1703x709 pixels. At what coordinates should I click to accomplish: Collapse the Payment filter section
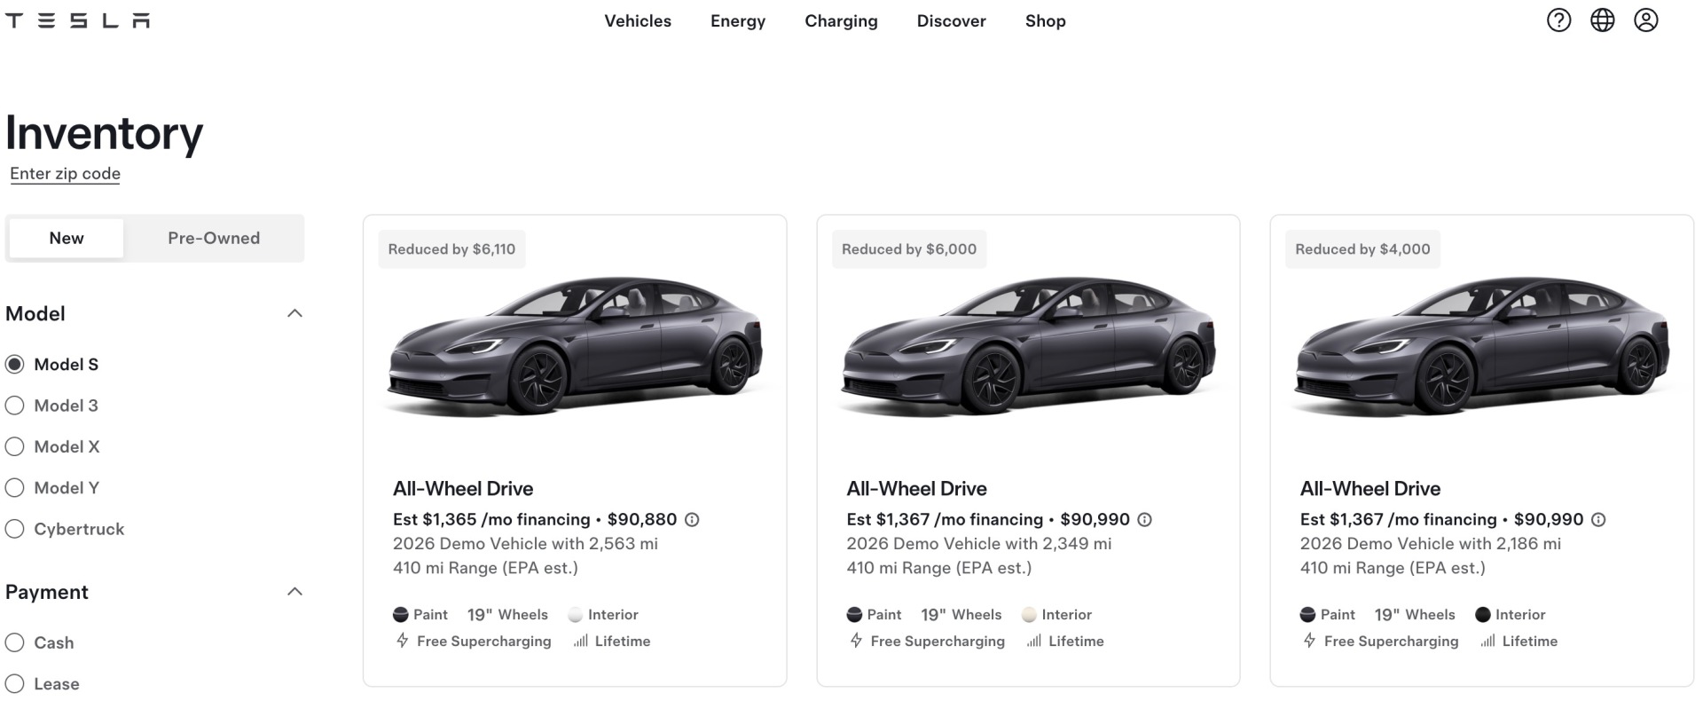click(x=295, y=592)
